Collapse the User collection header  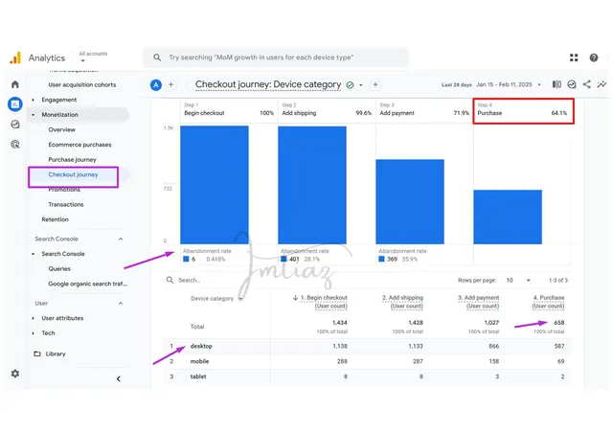[121, 303]
